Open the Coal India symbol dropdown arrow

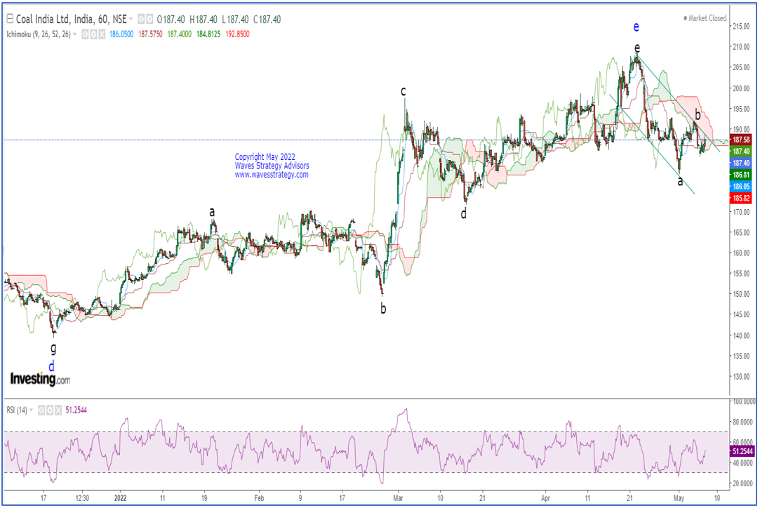click(x=131, y=20)
